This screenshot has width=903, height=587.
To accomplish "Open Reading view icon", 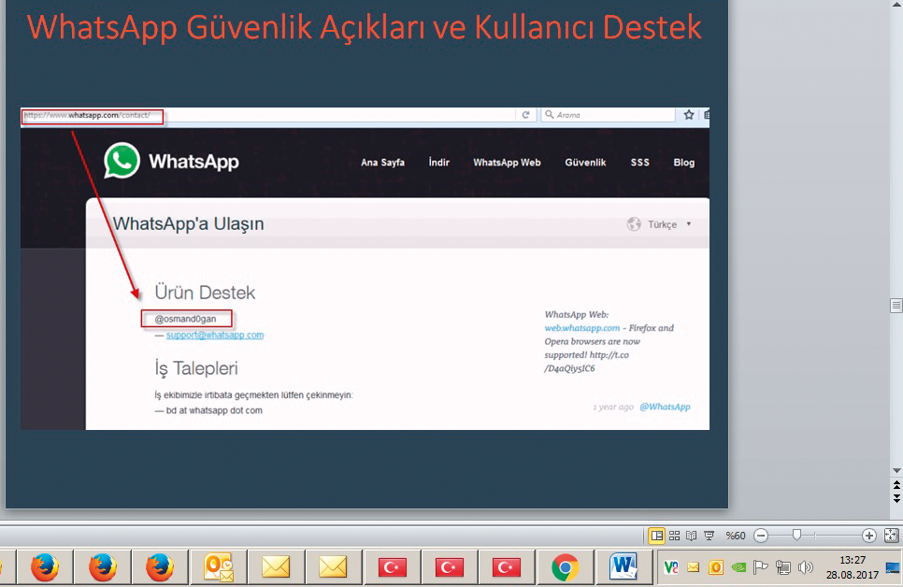I will pyautogui.click(x=691, y=536).
